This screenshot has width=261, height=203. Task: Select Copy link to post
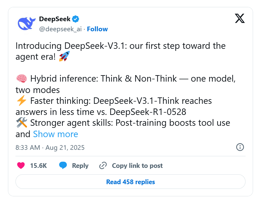[137, 166]
